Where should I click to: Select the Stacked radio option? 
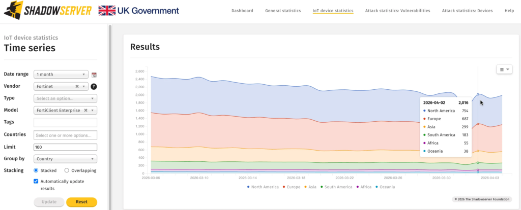[36, 170]
